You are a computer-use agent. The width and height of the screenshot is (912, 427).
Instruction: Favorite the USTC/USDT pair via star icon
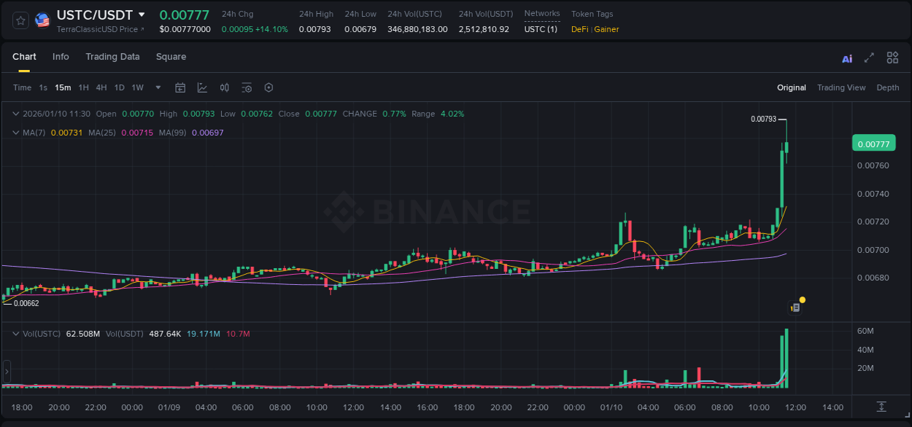coord(20,20)
